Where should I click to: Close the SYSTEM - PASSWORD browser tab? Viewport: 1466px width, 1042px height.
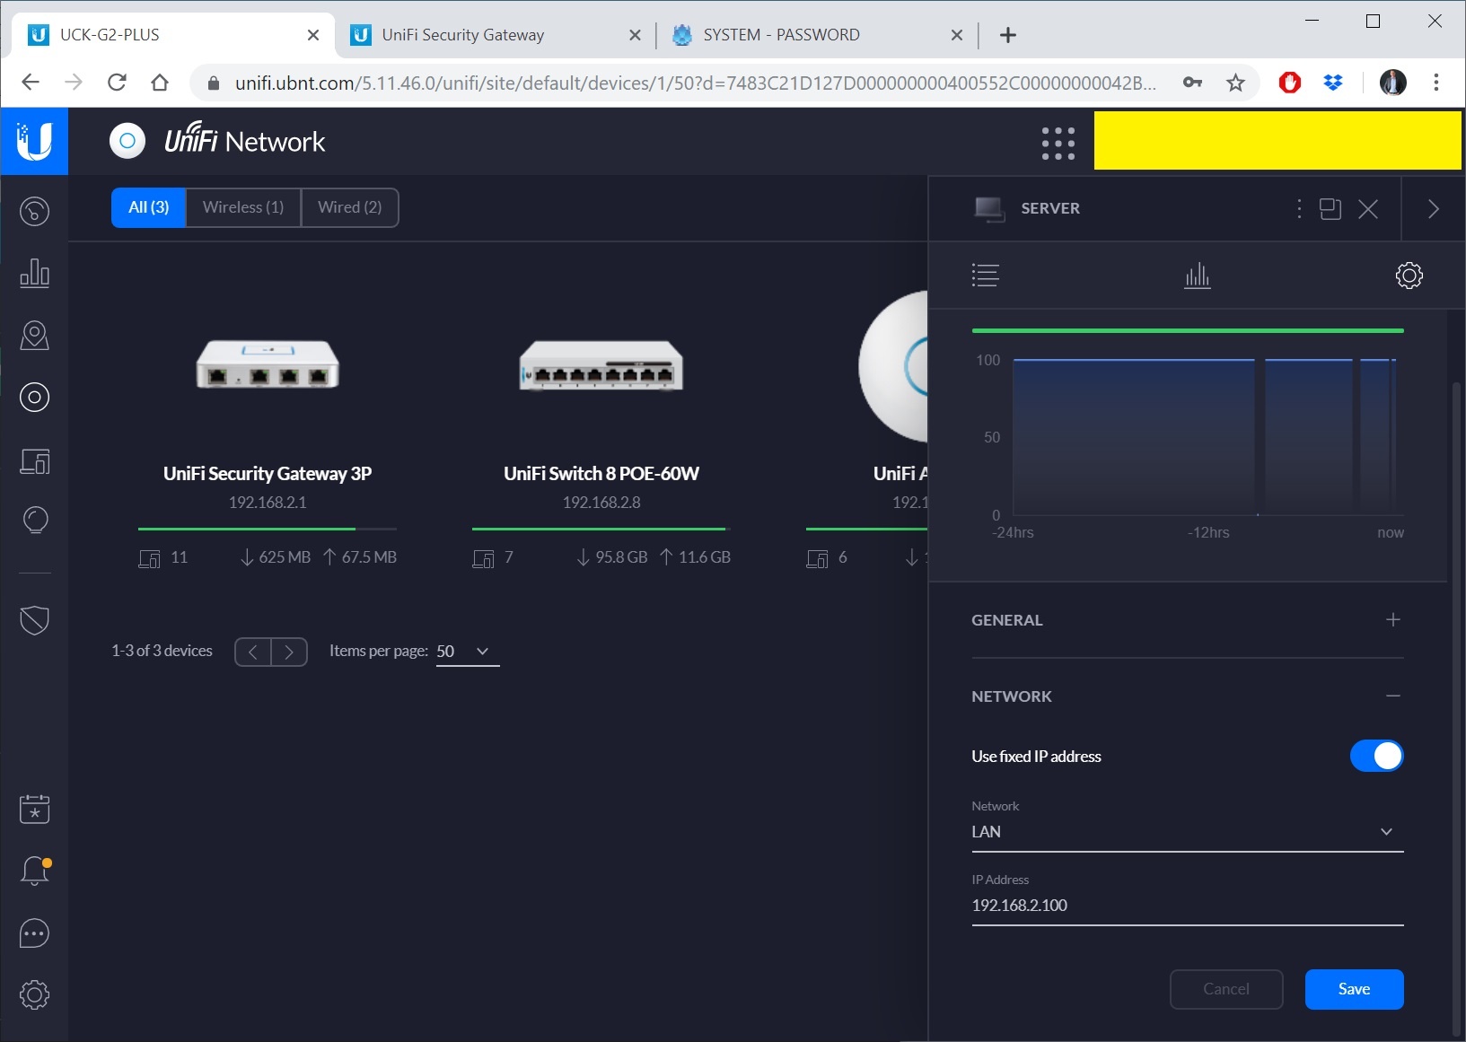[x=957, y=35]
